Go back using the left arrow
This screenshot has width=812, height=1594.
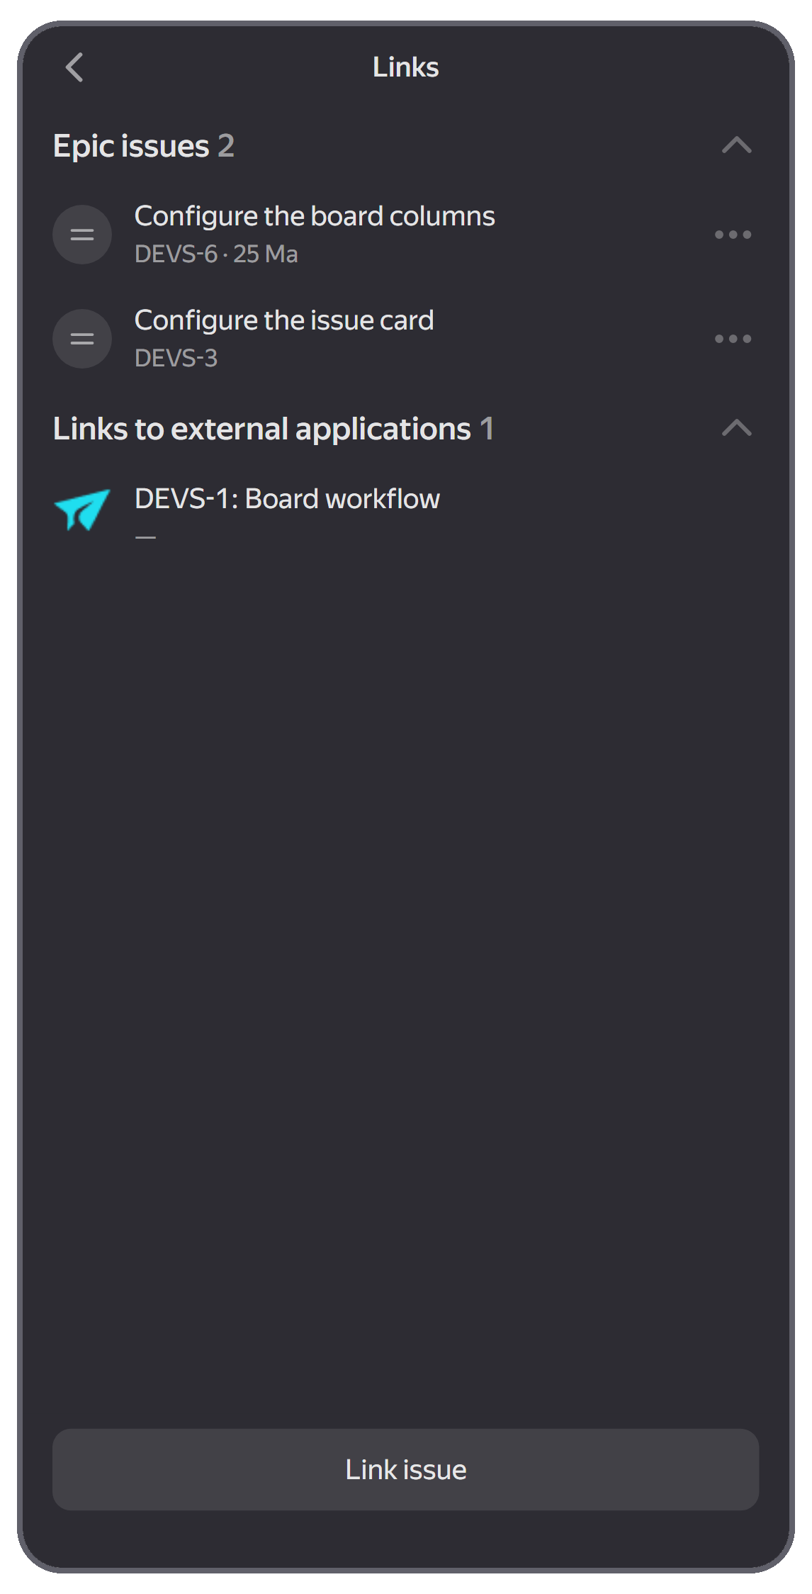74,67
